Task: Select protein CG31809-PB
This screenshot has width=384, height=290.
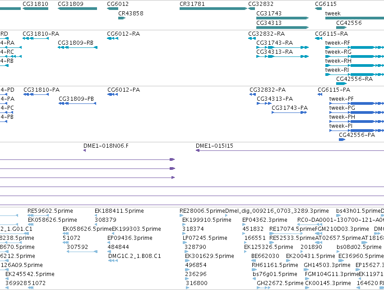Action: click(x=76, y=99)
